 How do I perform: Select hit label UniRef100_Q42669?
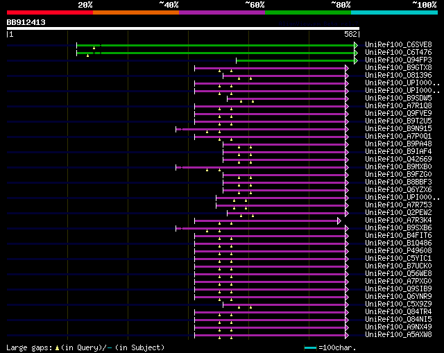[398, 159]
